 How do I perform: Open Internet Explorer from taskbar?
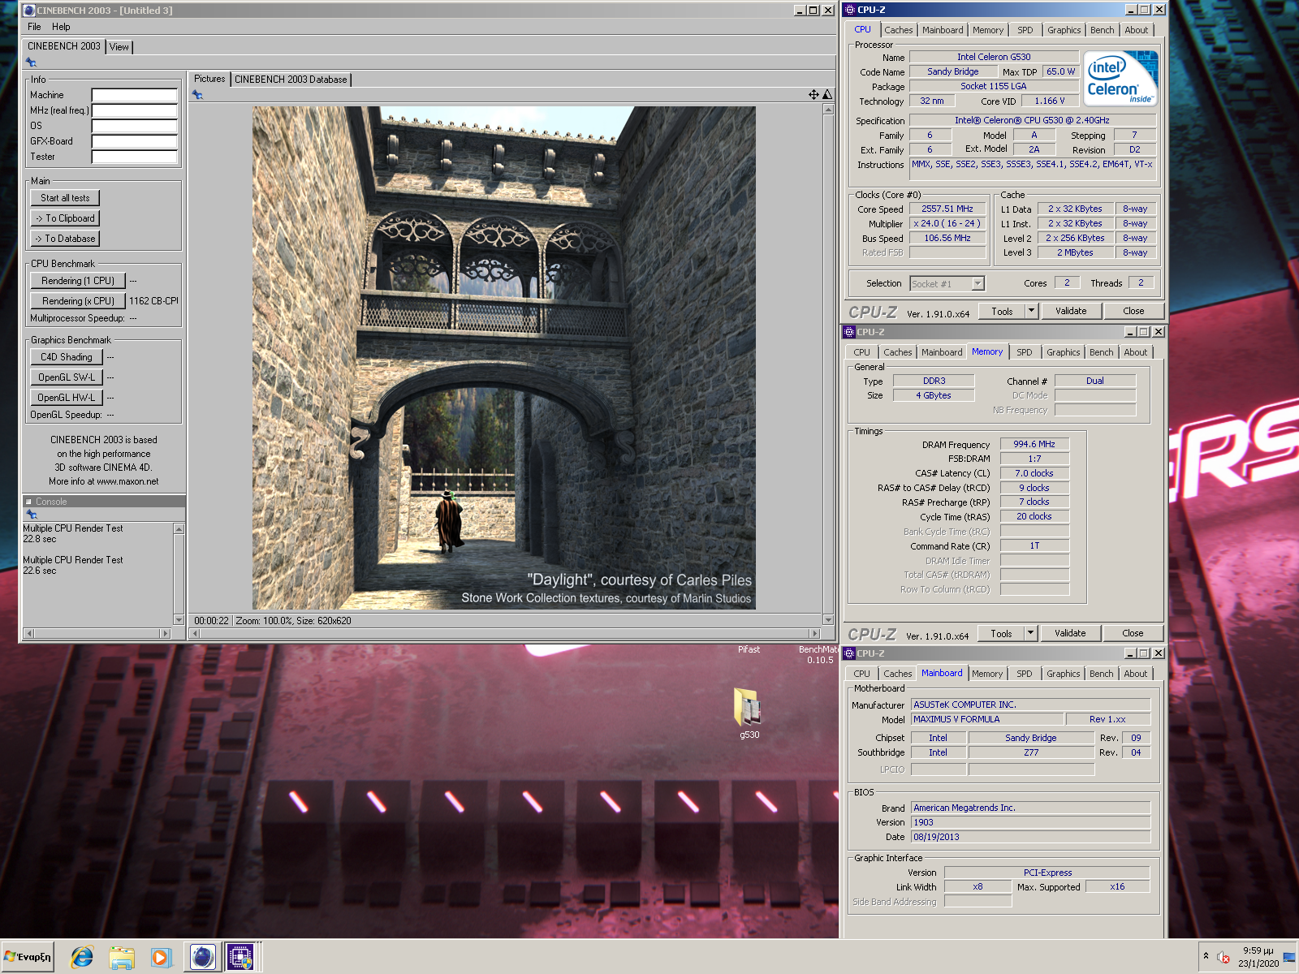pos(82,958)
